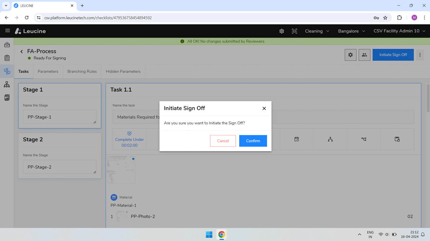Screen dimensions: 430x241
Task: Open the site information icon in address bar
Action: [x=39, y=18]
